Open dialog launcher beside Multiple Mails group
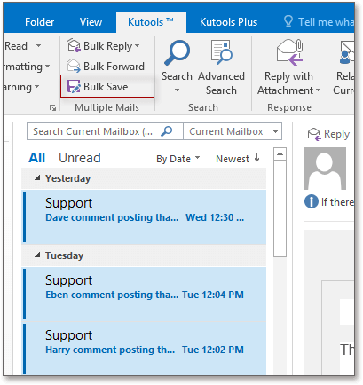This screenshot has height=385, width=363. click(52, 108)
